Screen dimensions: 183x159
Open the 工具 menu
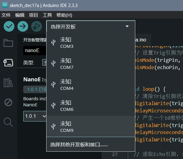(x=47, y=15)
